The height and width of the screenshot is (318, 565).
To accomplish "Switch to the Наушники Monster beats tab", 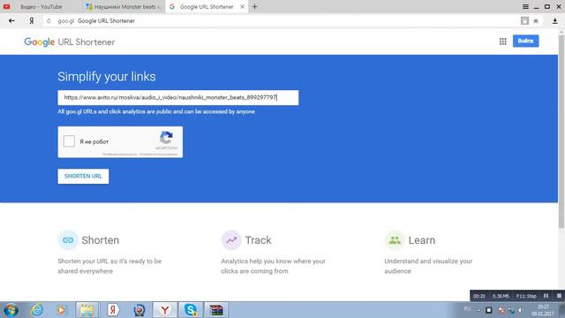I will click(x=124, y=7).
